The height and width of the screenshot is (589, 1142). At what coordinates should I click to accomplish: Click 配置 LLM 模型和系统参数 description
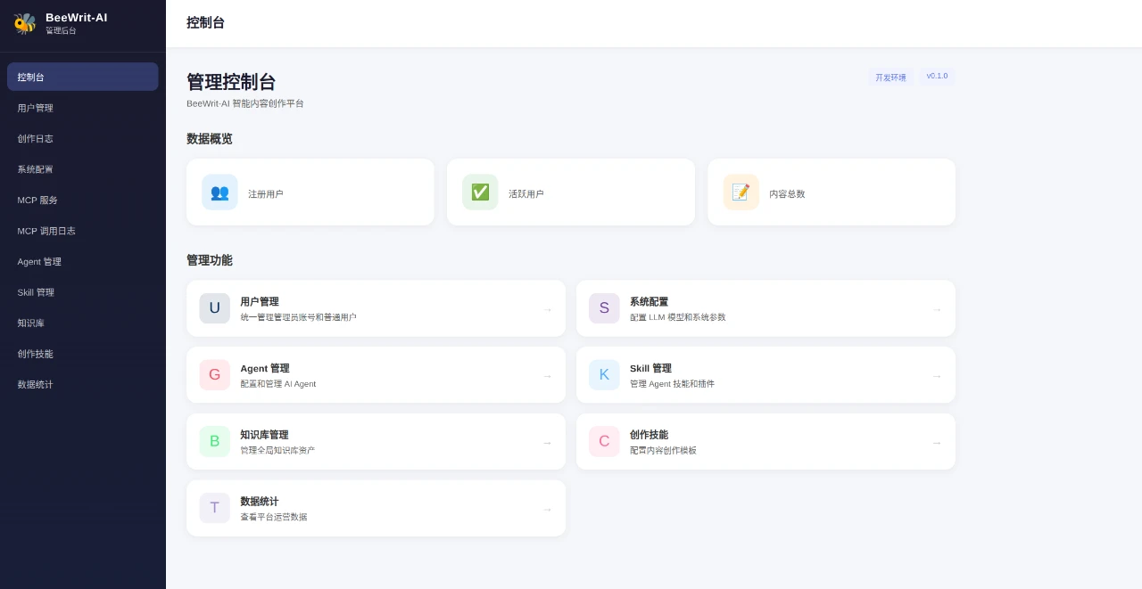point(678,317)
